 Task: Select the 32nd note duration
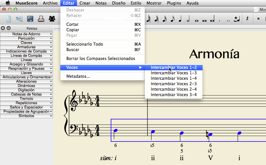[x=156, y=19]
